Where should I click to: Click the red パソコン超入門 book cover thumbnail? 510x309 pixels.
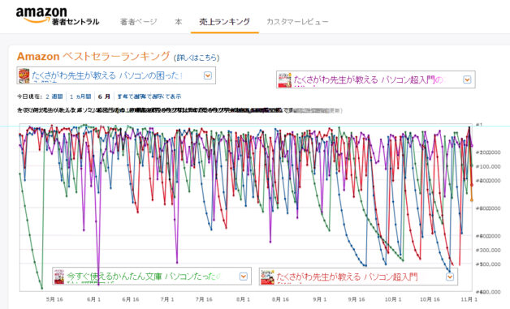pos(267,277)
